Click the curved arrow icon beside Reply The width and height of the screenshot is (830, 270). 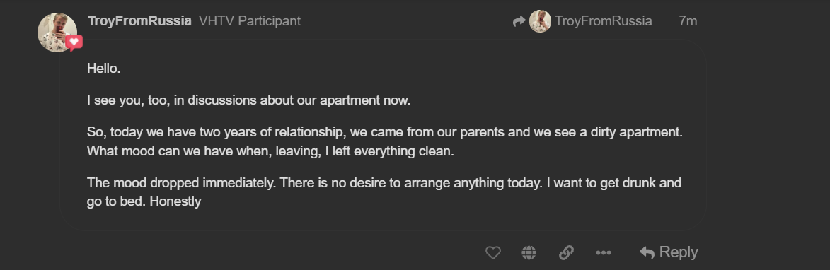pos(647,252)
